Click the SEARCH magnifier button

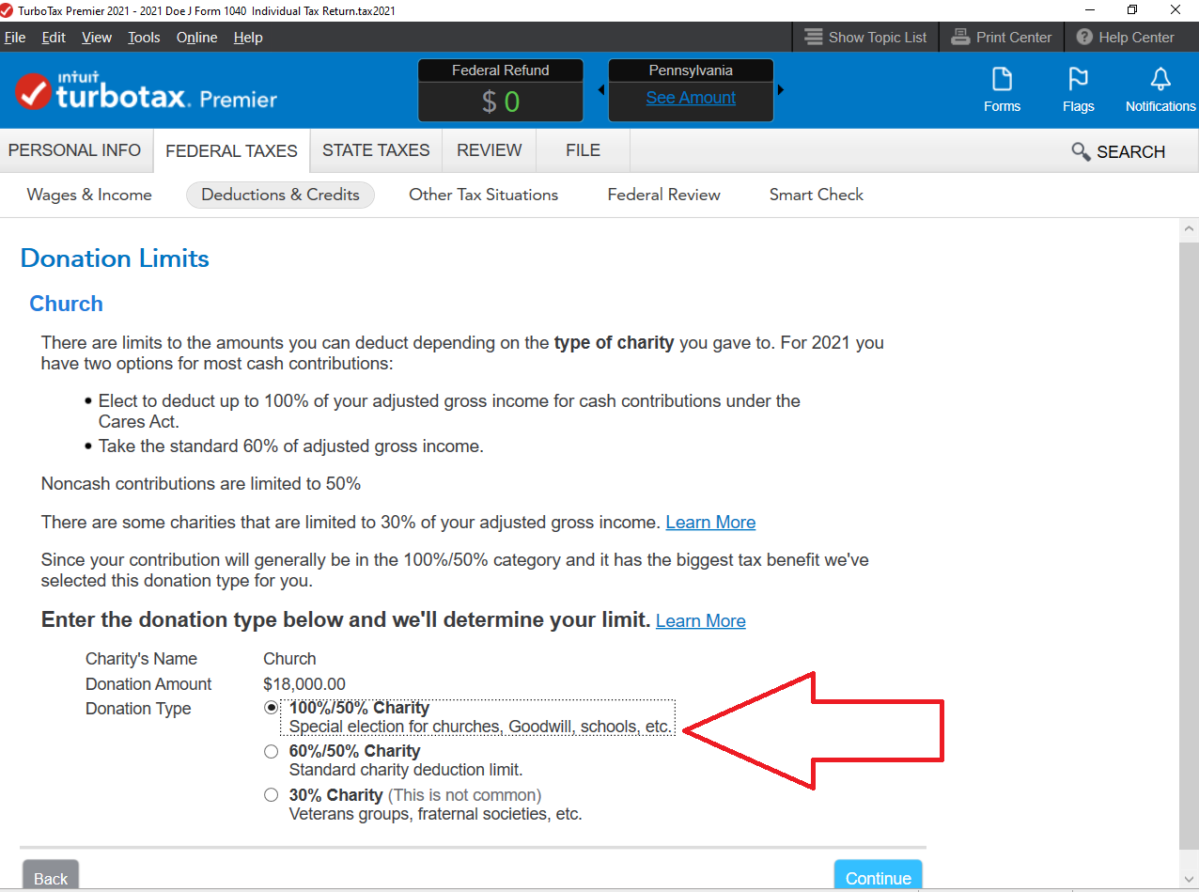(x=1118, y=151)
